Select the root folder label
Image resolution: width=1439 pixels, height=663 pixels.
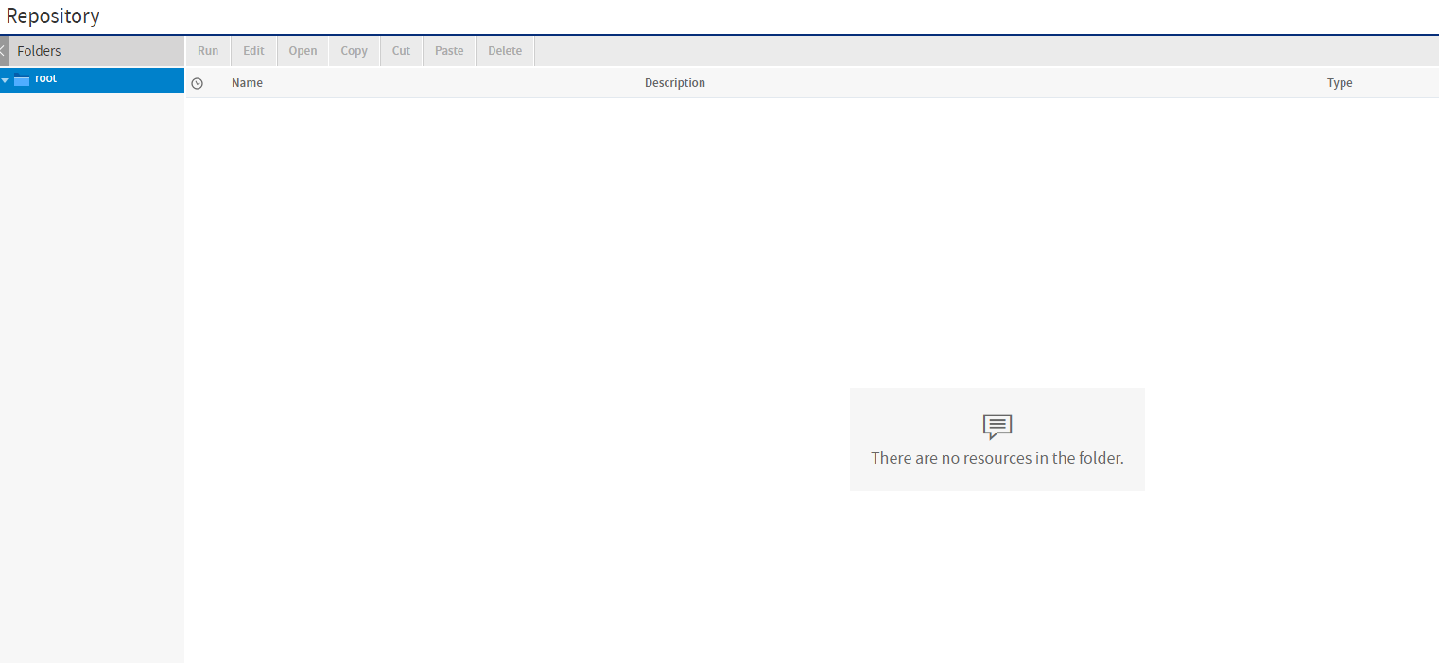[46, 78]
